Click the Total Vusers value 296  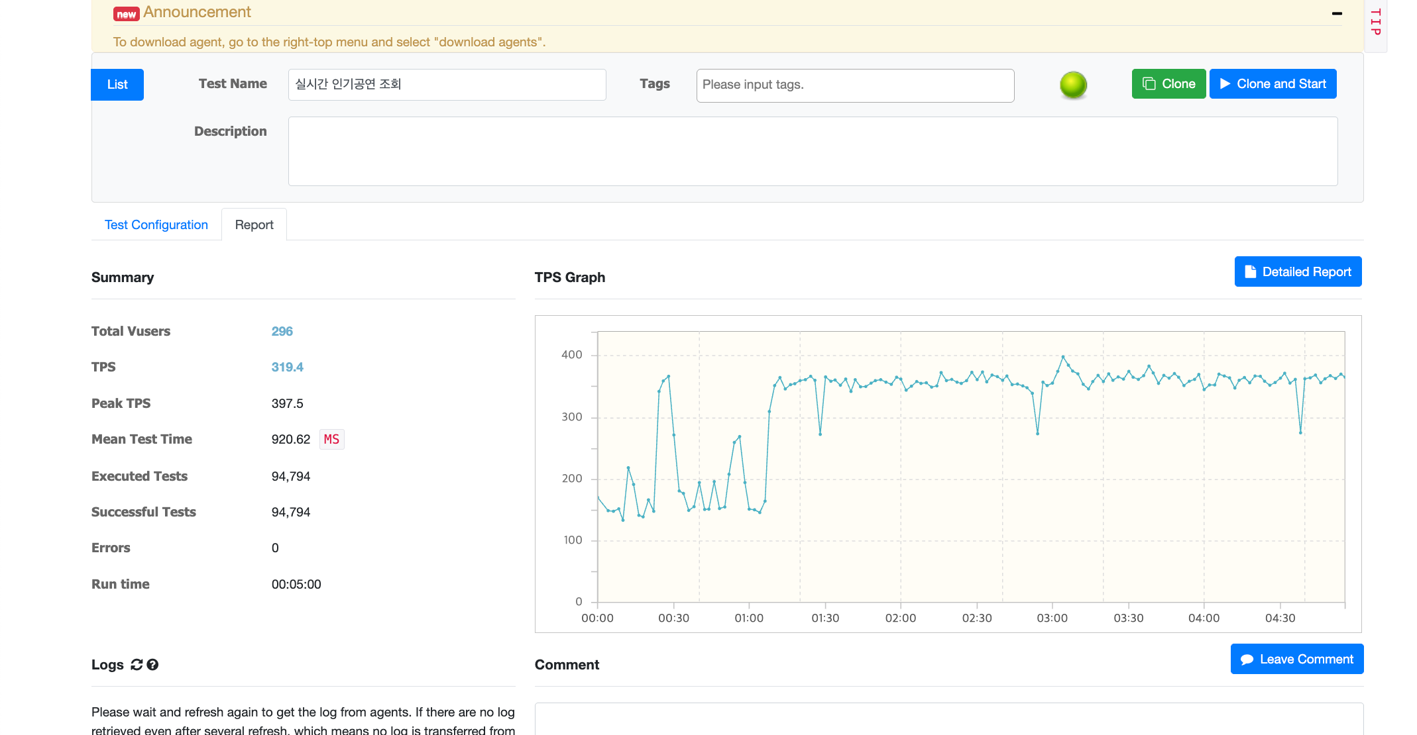tap(282, 331)
